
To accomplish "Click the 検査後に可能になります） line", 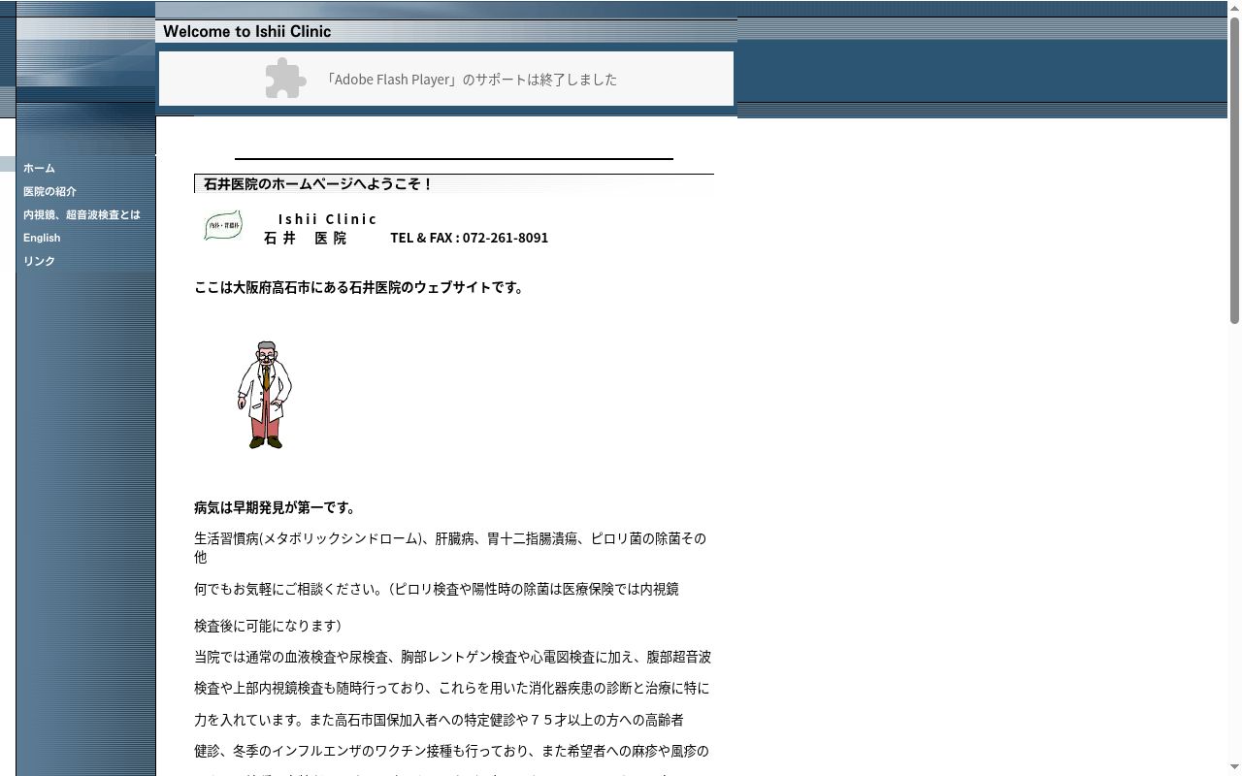I will (x=268, y=626).
